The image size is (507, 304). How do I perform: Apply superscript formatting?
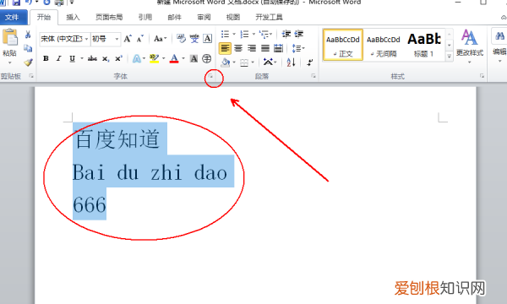(118, 58)
